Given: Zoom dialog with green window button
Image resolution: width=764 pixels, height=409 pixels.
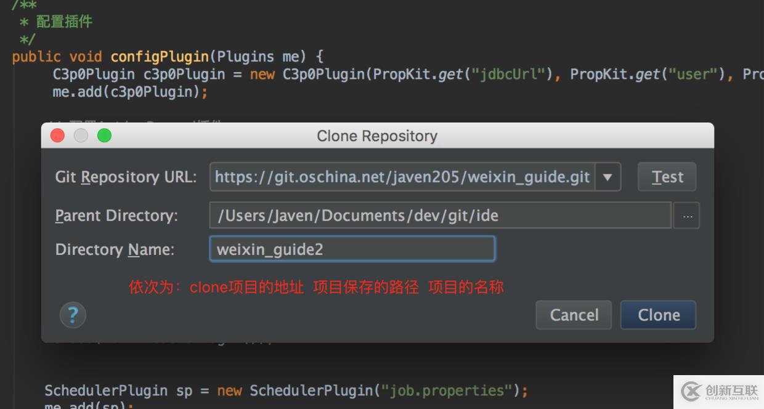Looking at the screenshot, I should (x=105, y=136).
